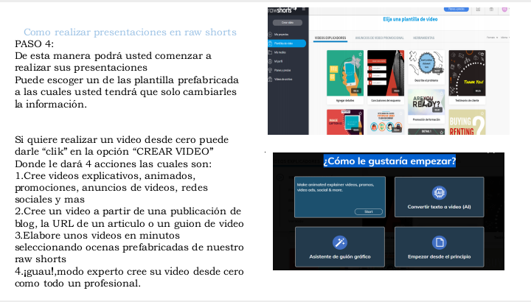Screen dimensions: 531x302
Task: Click the blue Planes y precios top button
Action: click(457, 10)
